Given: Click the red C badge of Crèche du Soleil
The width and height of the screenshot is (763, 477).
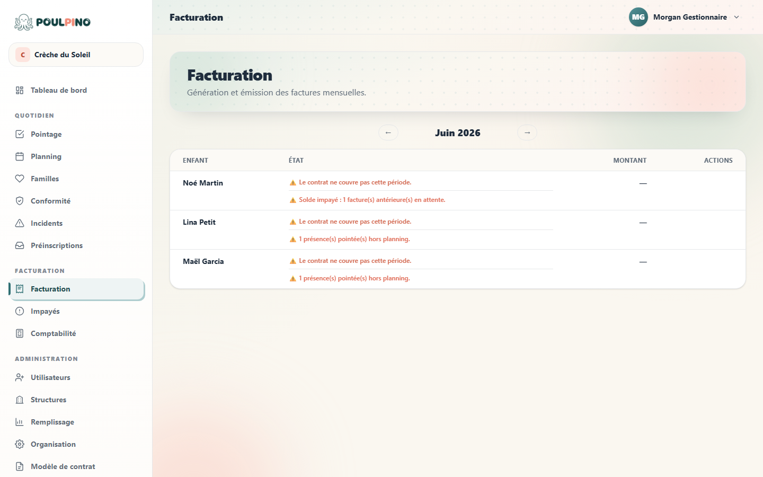Looking at the screenshot, I should [23, 55].
